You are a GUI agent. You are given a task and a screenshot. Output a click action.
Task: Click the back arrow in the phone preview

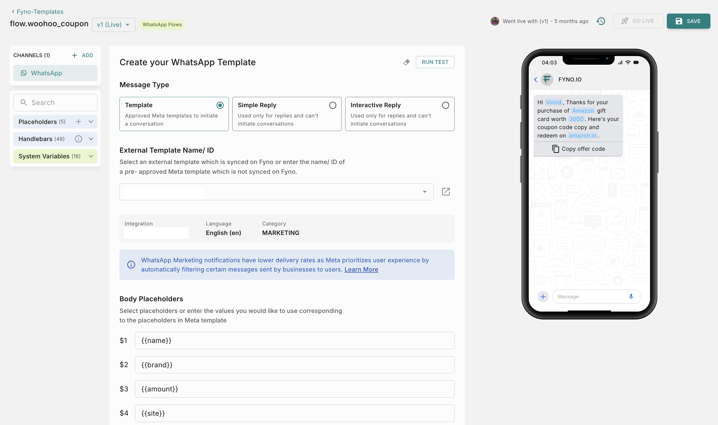click(535, 80)
